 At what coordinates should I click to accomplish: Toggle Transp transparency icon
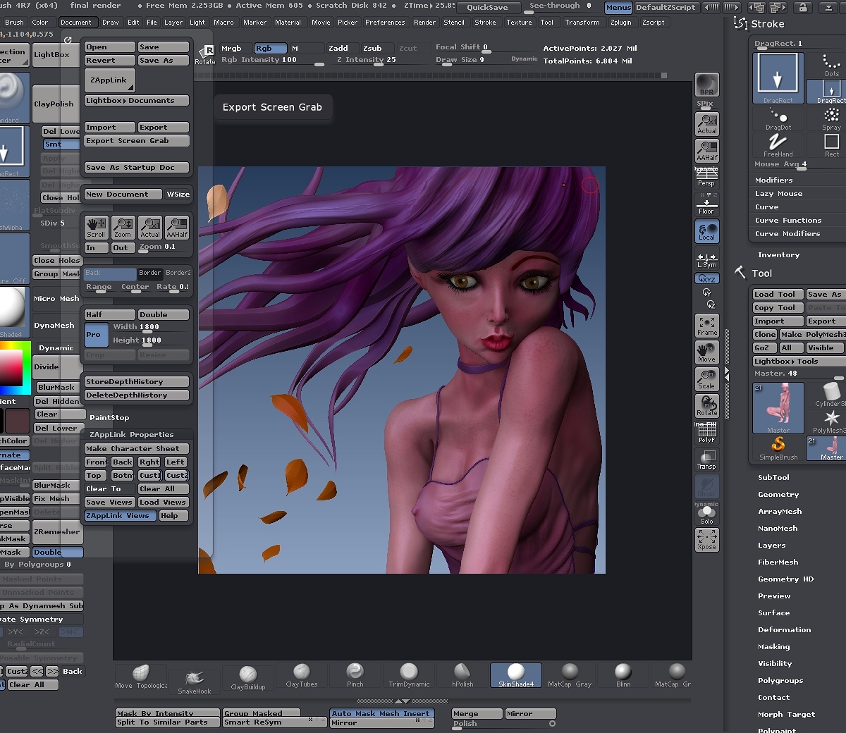click(x=707, y=460)
